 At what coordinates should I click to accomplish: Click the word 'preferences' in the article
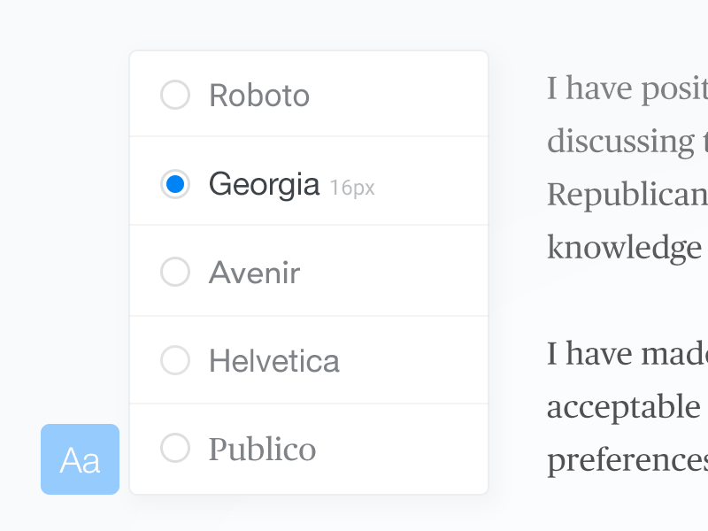(627, 460)
